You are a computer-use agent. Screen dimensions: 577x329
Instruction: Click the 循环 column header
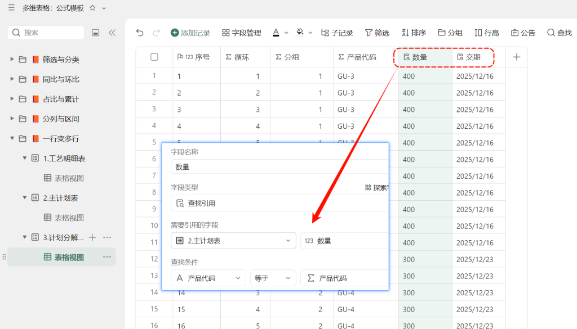click(246, 57)
